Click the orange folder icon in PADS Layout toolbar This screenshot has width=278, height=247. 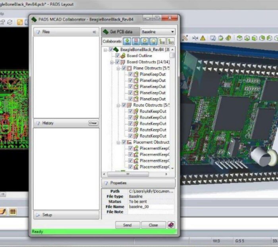point(20,22)
